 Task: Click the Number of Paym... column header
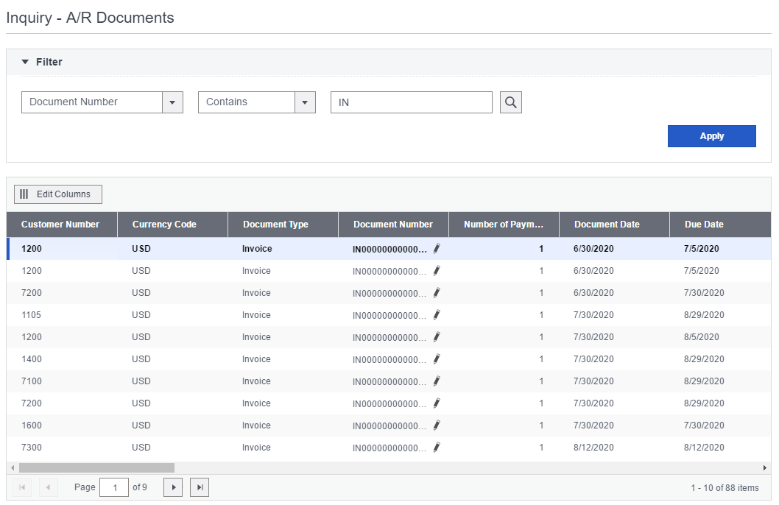[504, 225]
